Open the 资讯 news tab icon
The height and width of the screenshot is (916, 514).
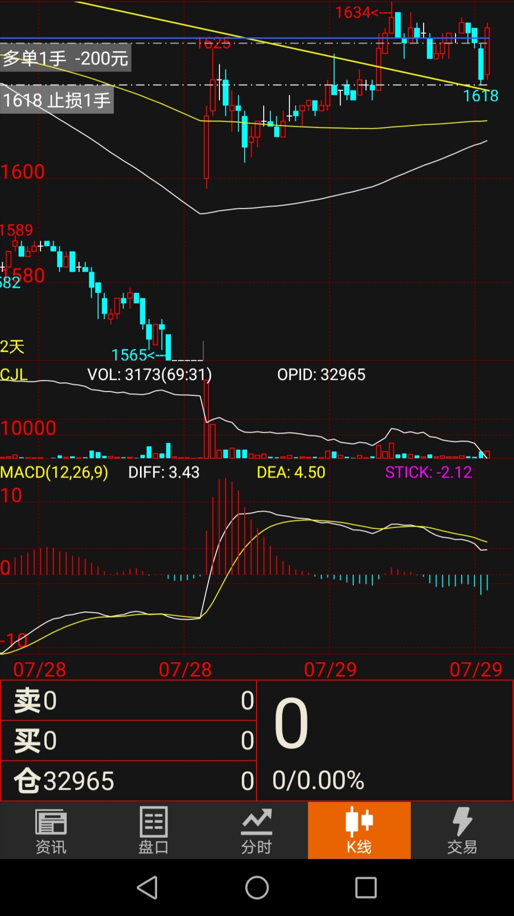51,830
